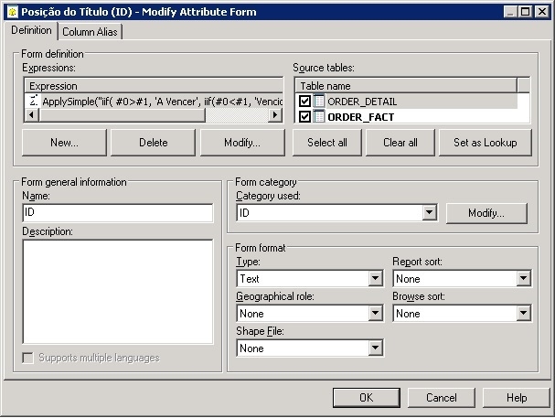This screenshot has height=418, width=555.
Task: Open the Geographical role dropdown
Action: point(375,313)
